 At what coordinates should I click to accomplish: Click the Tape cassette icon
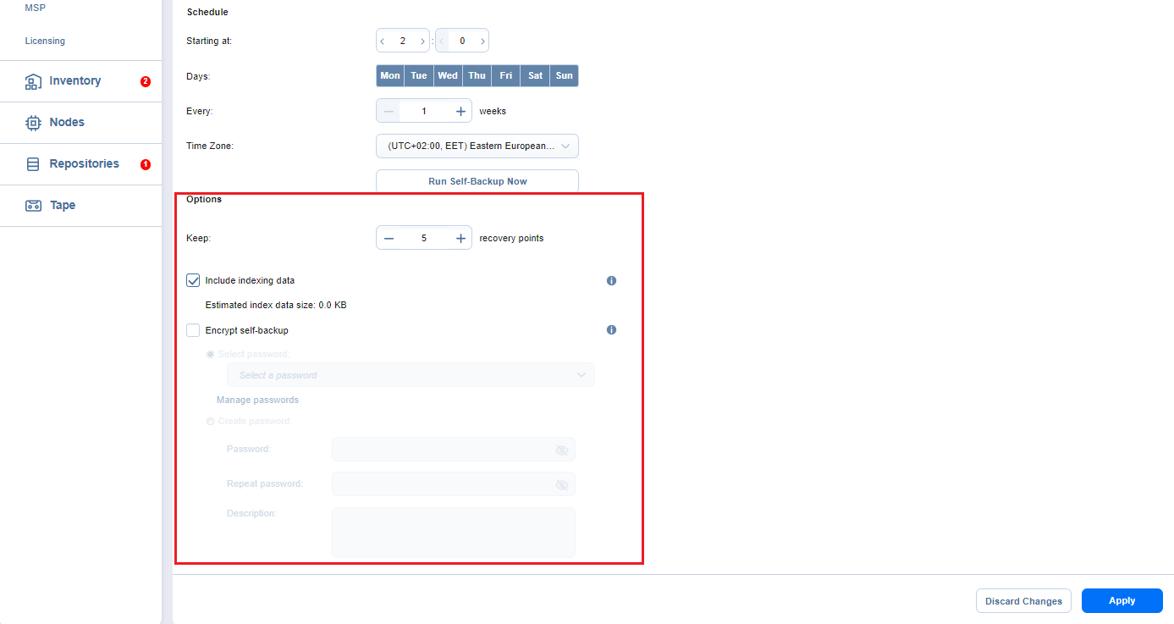[x=33, y=206]
